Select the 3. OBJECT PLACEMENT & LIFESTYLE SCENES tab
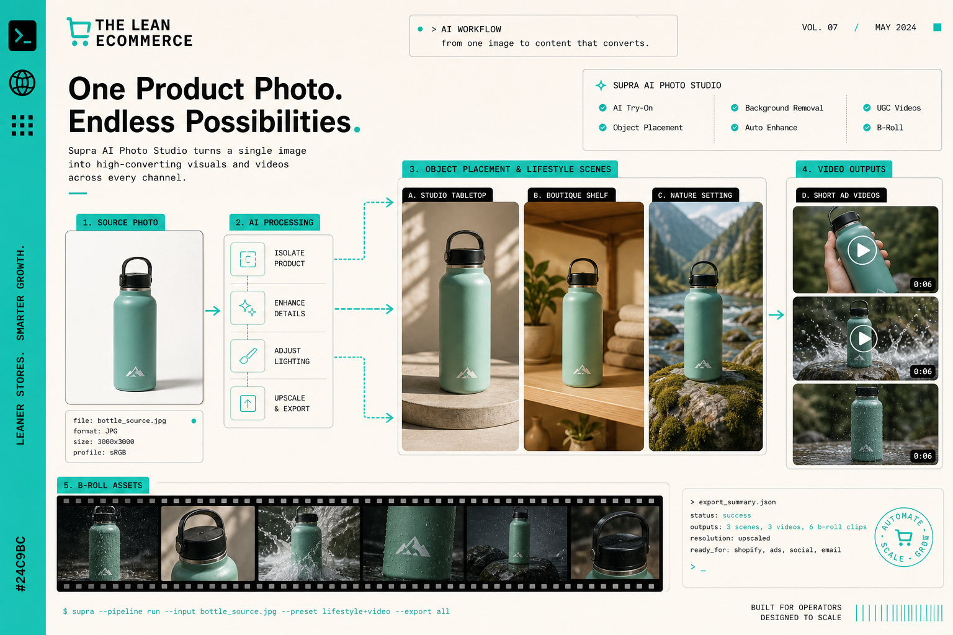The width and height of the screenshot is (953, 635). tap(510, 169)
